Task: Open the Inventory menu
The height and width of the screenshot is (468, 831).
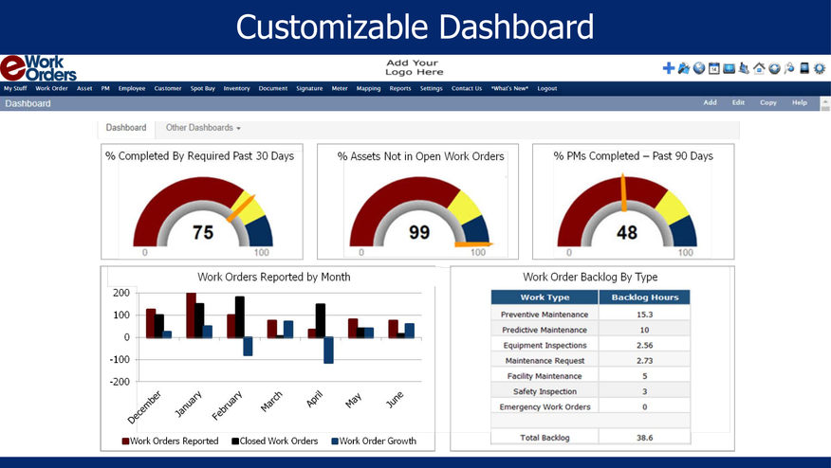Action: (x=236, y=89)
